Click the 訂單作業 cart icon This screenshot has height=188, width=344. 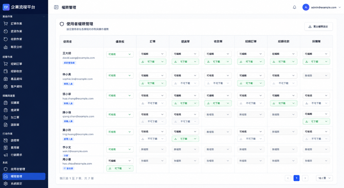point(6,23)
